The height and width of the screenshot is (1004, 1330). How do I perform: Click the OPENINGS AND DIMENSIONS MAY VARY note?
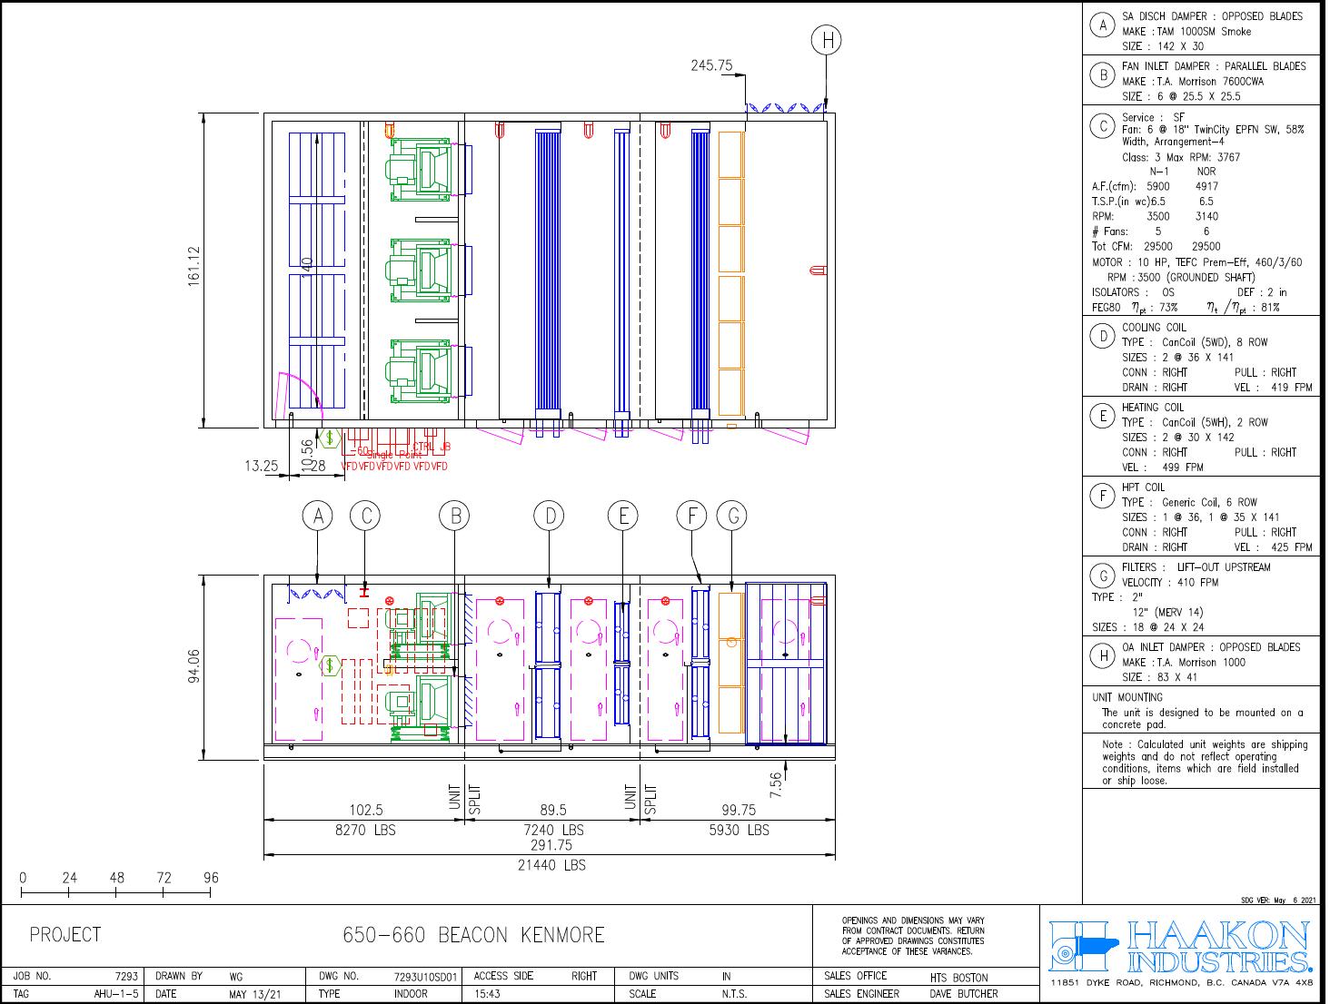pyautogui.click(x=913, y=936)
